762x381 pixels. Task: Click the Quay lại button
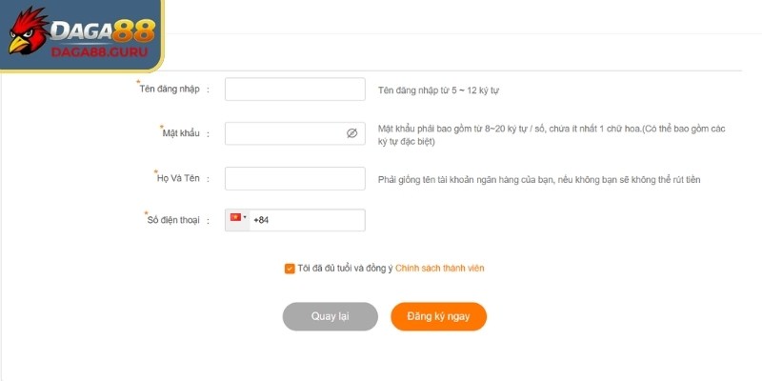(330, 316)
